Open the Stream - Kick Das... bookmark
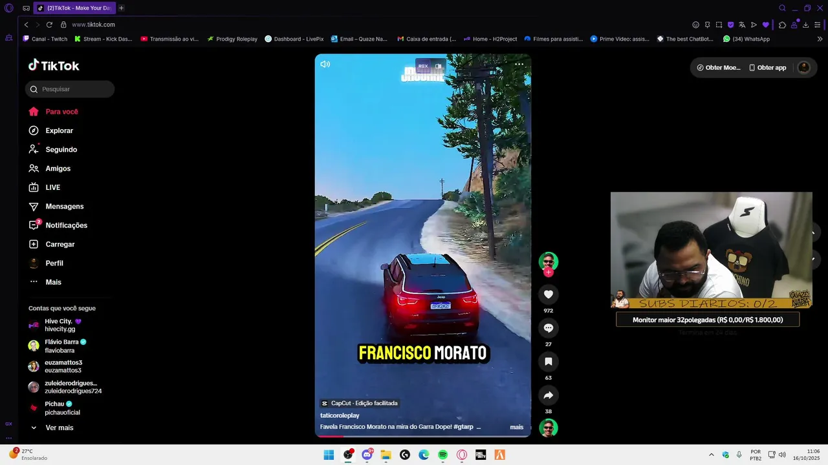 (103, 39)
